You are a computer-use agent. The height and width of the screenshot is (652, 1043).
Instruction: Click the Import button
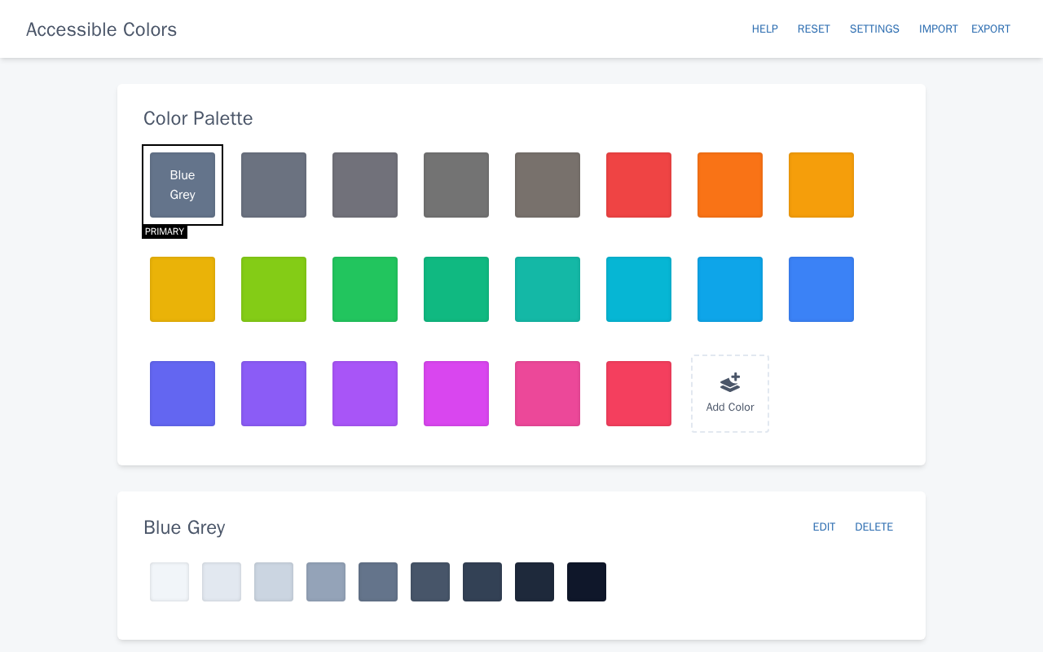click(938, 29)
